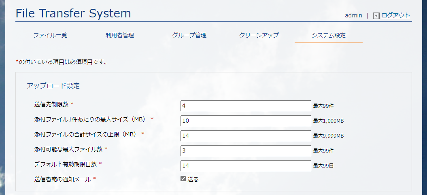The image size is (427, 195).
Task: Click the 送信先制限数 field label
Action: pos(51,104)
